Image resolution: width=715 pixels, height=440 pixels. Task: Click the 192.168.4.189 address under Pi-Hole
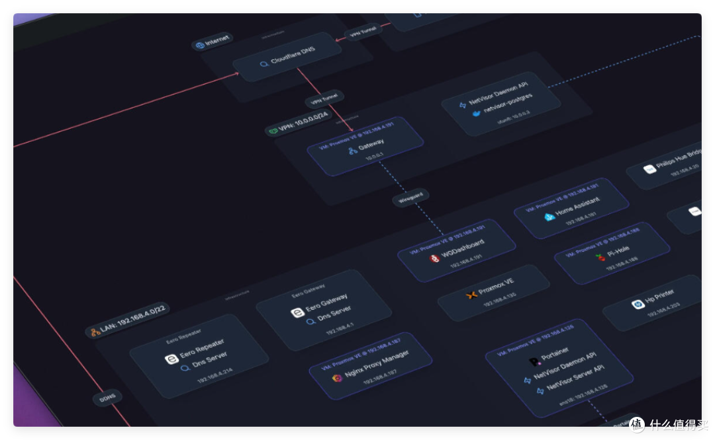coord(622,264)
